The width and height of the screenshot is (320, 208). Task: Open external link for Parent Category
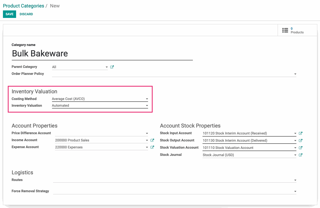click(112, 67)
